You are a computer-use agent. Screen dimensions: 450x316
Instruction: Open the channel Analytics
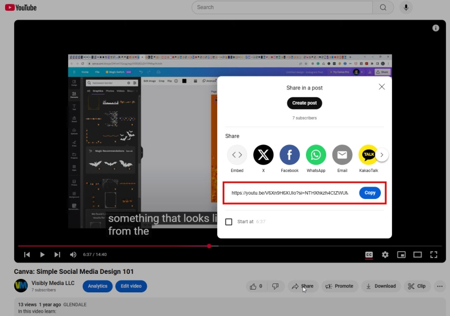pos(97,286)
